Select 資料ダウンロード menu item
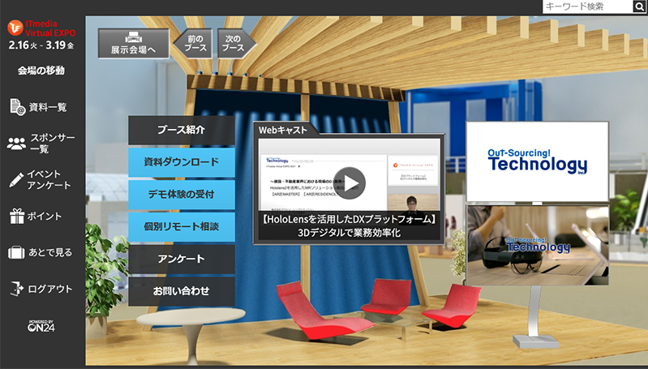 tap(181, 161)
